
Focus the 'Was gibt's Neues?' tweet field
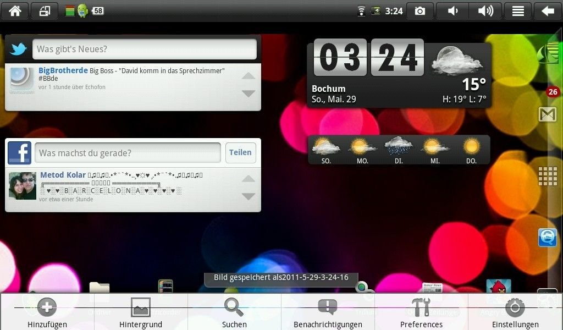(x=145, y=49)
